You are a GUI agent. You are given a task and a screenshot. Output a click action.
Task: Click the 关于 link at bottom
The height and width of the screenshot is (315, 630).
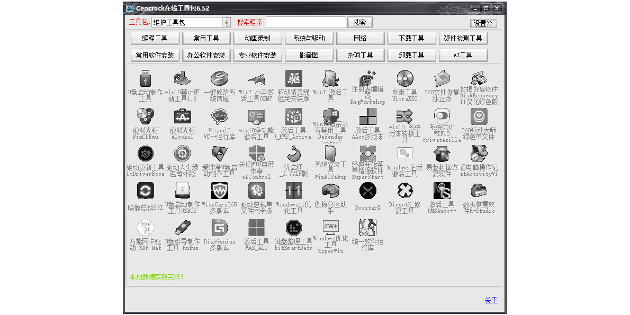coord(491,300)
